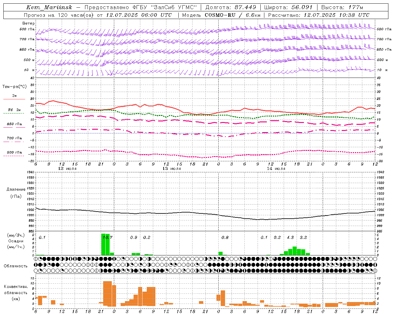Click the computed time 12.07.2025 10:38 UTC
Image resolution: width=393 pixels, height=314 pixels.
coord(337,15)
